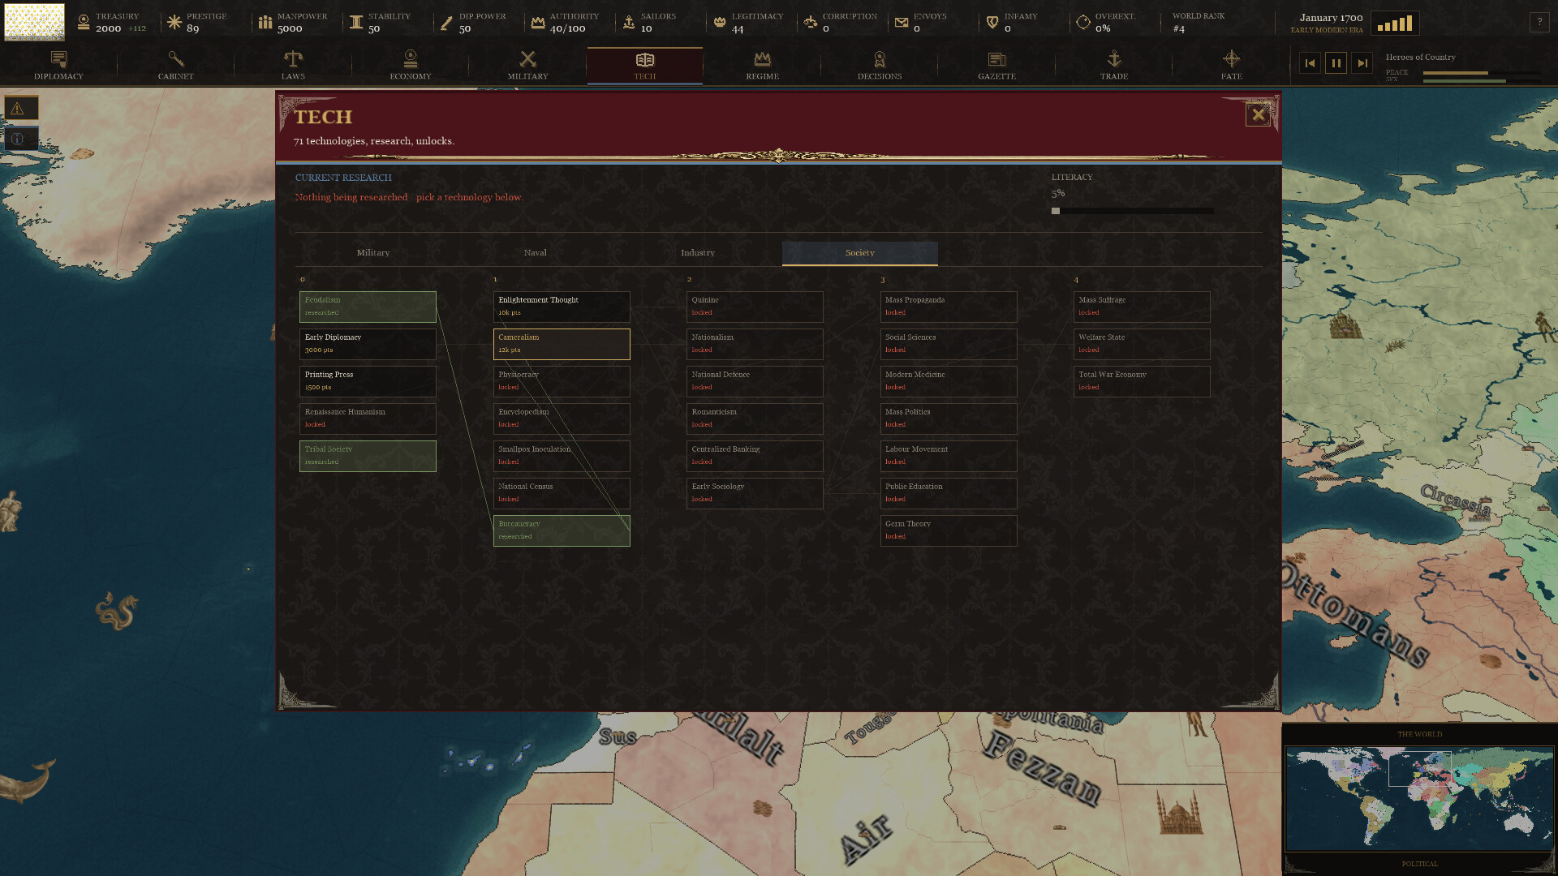Research Early Diplomacy technology
This screenshot has height=876, width=1558.
coord(368,344)
